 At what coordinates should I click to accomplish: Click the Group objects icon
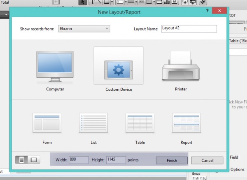click(x=196, y=178)
